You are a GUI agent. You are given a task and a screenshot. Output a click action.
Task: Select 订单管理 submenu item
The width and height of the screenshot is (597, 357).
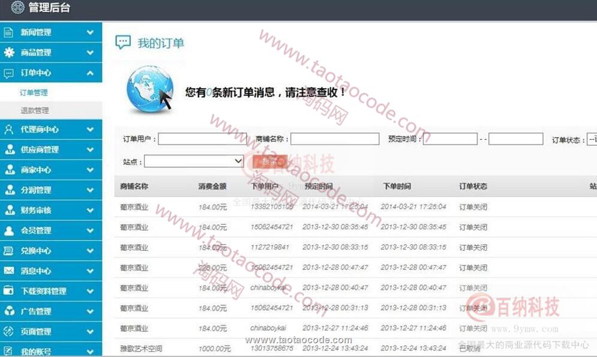click(34, 93)
